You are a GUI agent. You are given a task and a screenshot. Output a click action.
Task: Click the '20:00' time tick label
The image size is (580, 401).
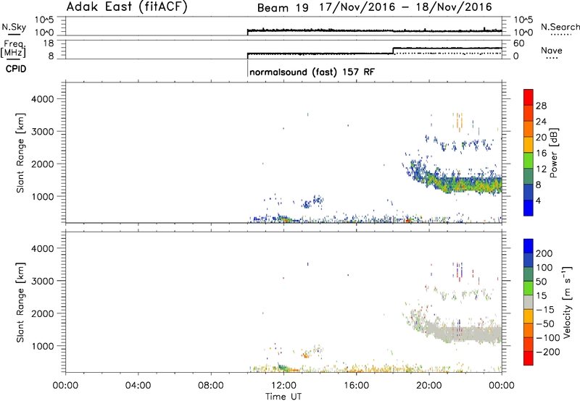[428, 386]
